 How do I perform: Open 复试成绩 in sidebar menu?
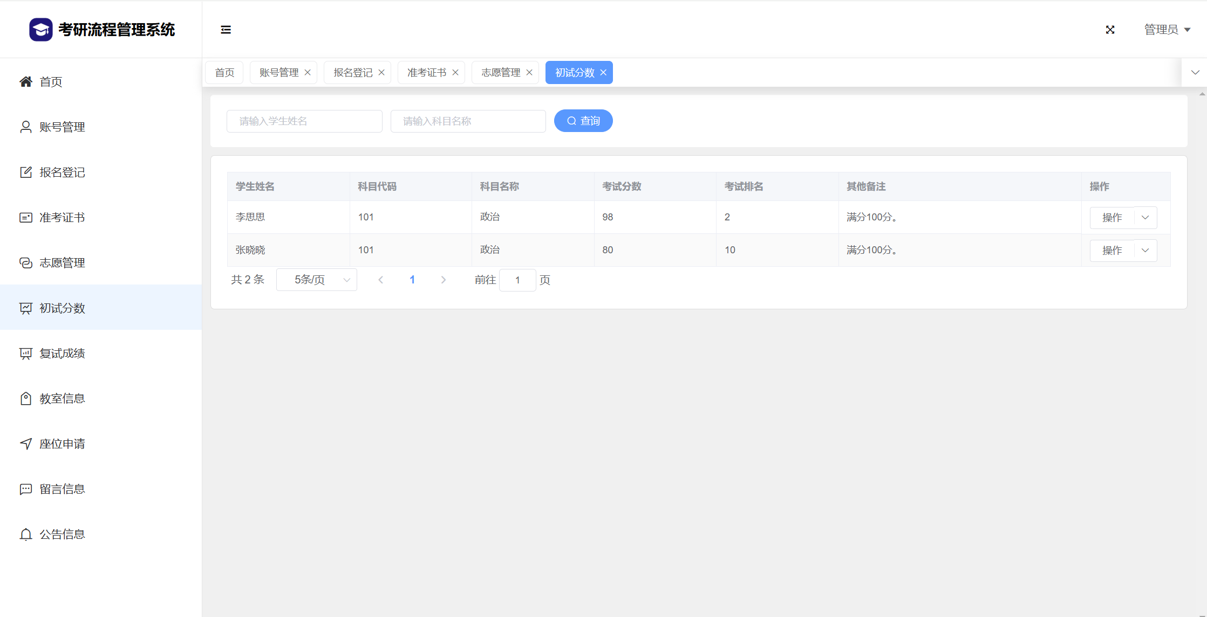(62, 353)
